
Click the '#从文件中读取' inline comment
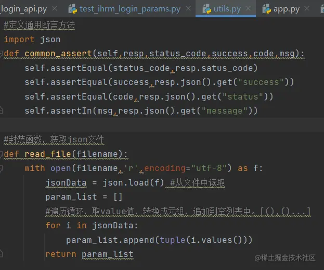197,183
